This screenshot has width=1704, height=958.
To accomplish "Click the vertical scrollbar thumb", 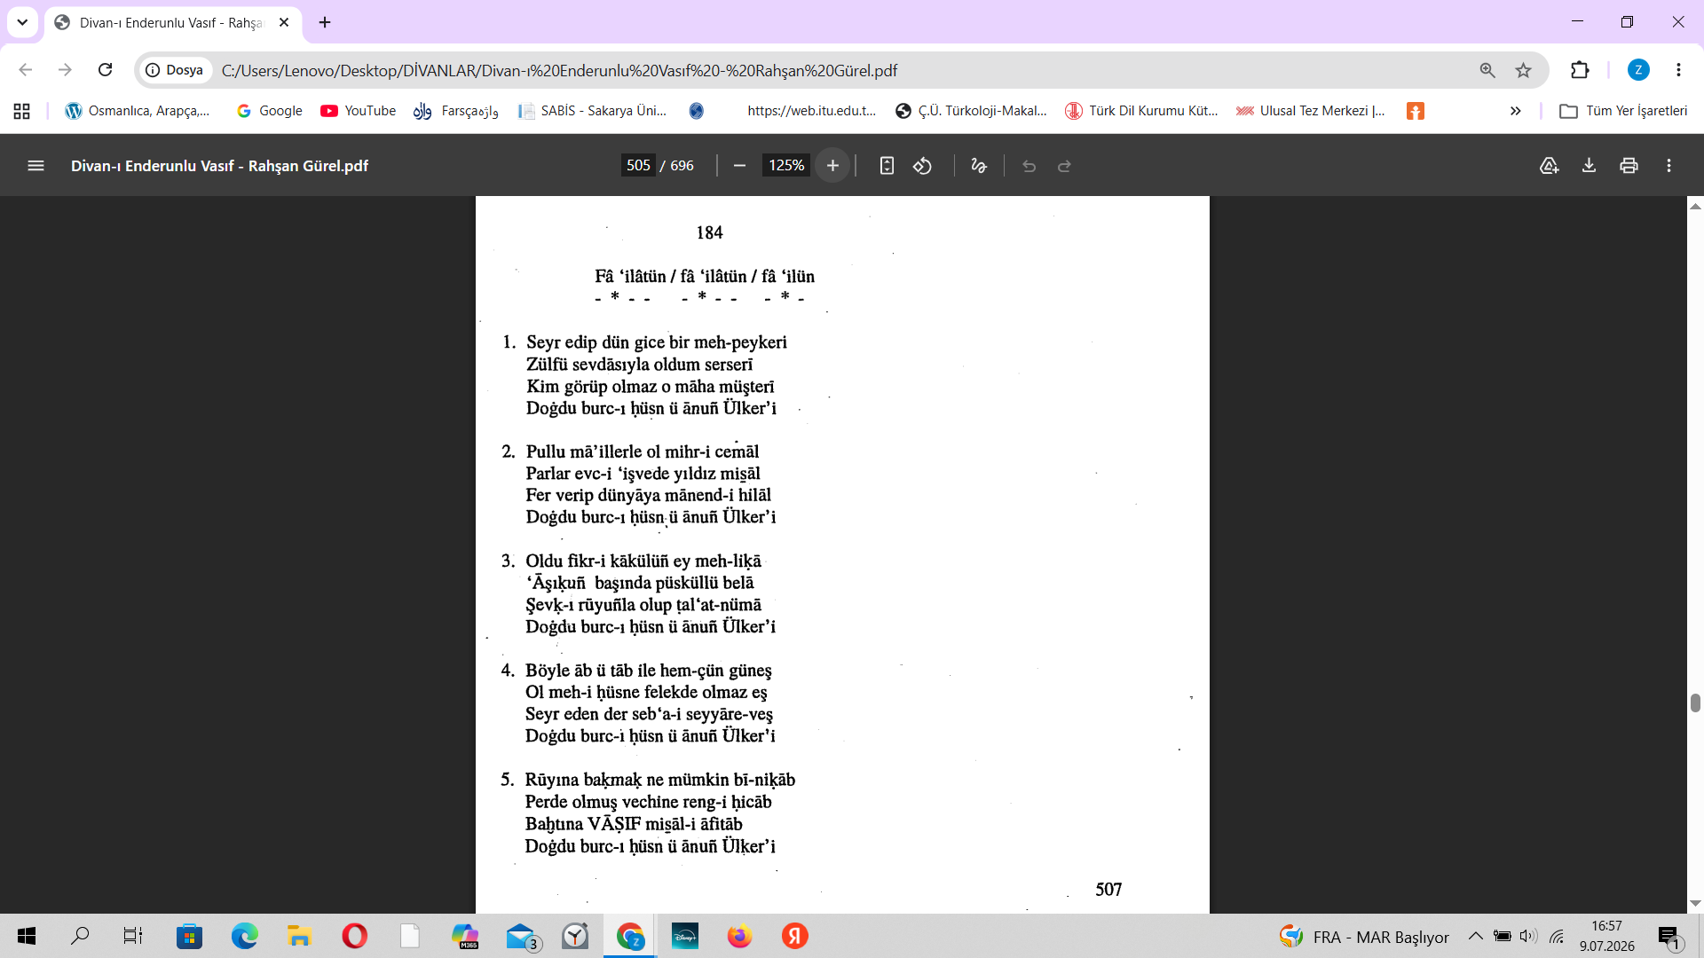I will [1695, 703].
